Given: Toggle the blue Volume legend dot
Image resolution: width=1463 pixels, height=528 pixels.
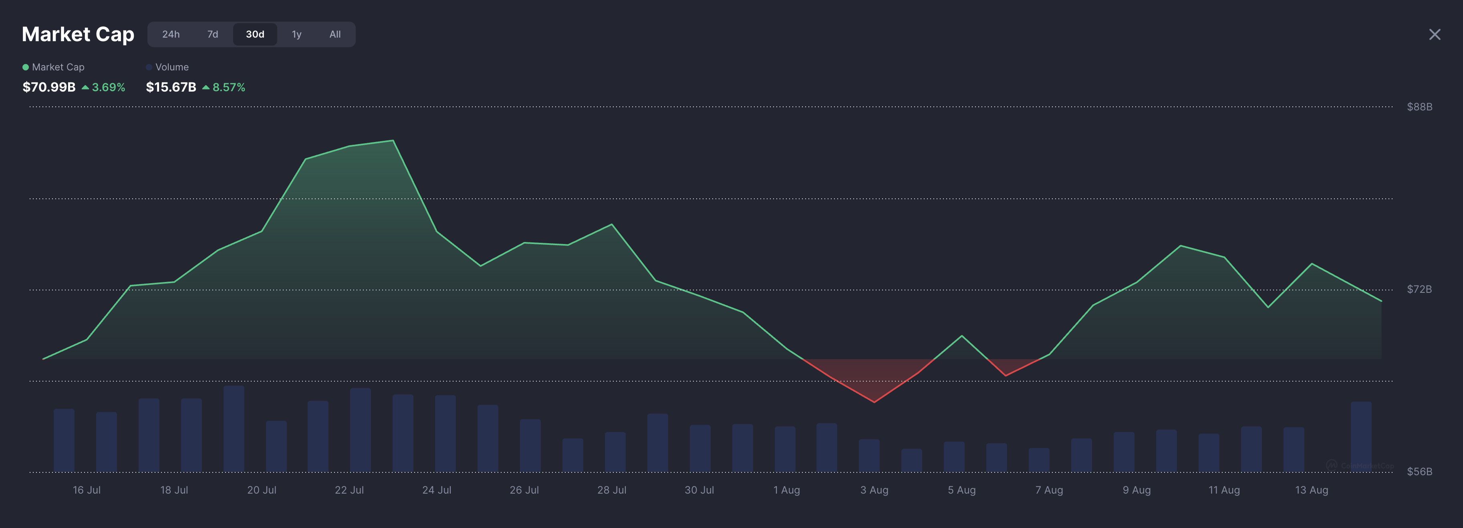Looking at the screenshot, I should pos(149,66).
